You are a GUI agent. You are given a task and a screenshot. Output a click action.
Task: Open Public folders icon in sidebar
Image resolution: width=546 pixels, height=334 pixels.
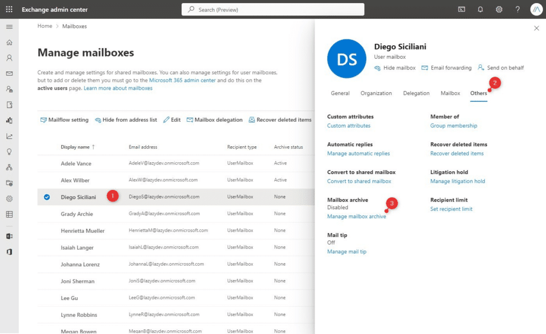coord(10,183)
